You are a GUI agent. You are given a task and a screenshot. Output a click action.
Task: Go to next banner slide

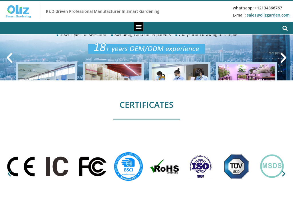283,58
